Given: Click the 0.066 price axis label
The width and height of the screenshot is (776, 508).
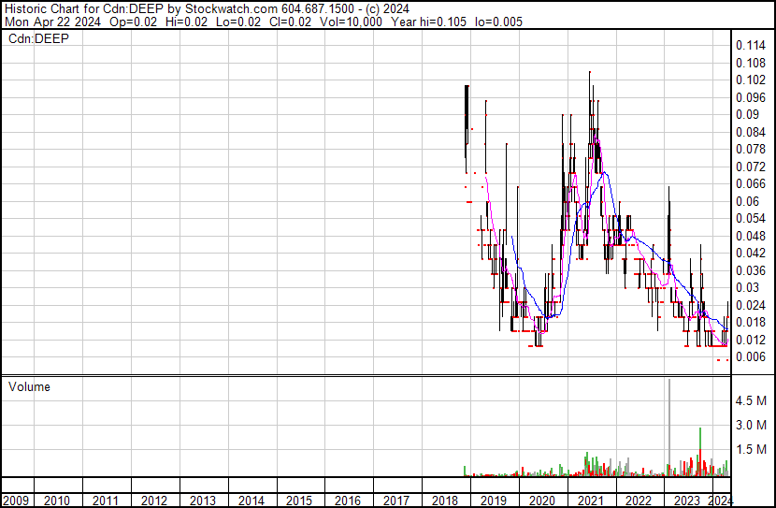Looking at the screenshot, I should (x=751, y=183).
